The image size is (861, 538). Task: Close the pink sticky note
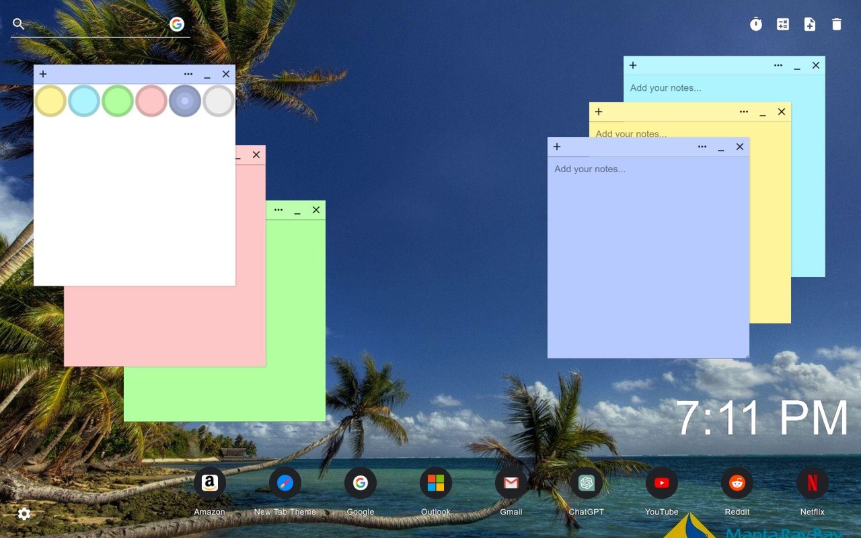pos(256,155)
